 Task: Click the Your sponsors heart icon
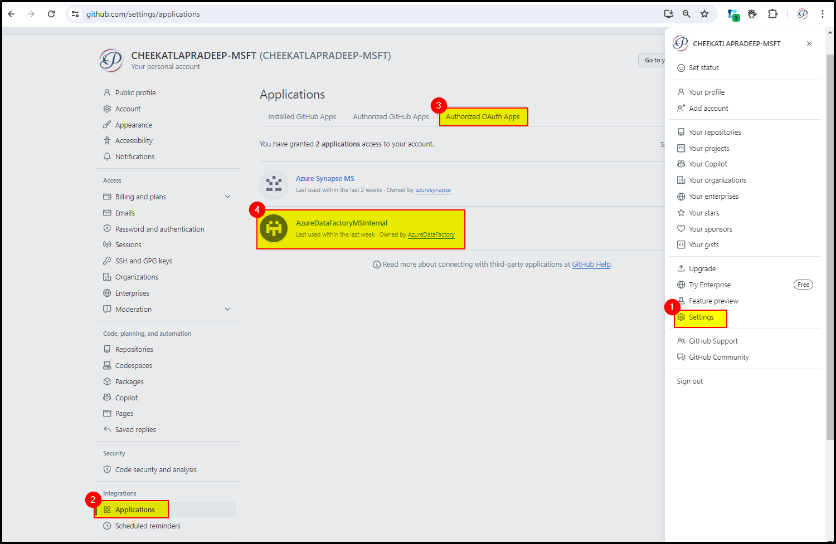pos(681,229)
